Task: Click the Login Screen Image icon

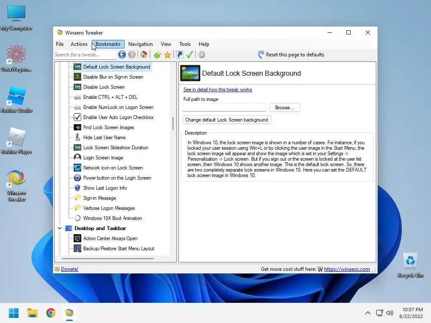Action: (77, 158)
